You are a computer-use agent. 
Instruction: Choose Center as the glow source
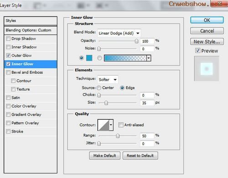tap(99, 88)
